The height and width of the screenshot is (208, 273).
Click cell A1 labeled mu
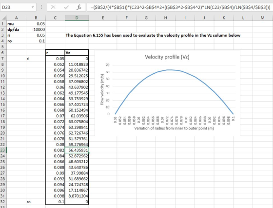(17, 24)
